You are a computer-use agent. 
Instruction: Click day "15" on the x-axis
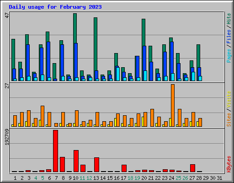110,178
